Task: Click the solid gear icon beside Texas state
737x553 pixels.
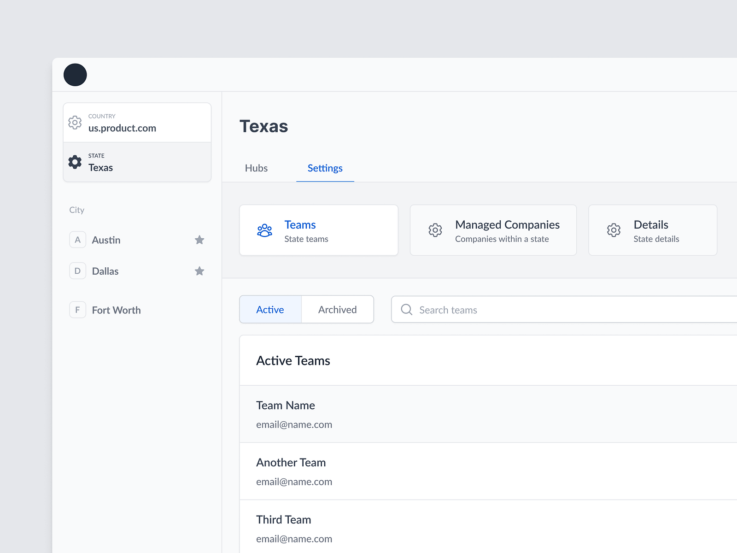Action: [x=75, y=162]
